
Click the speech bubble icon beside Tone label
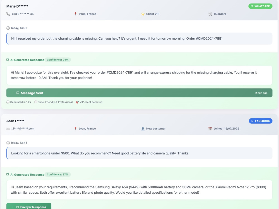(x=36, y=102)
